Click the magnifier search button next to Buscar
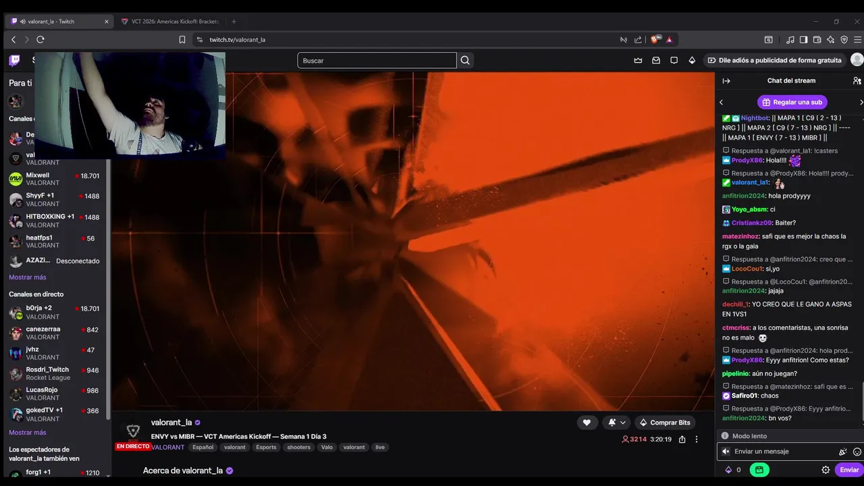 point(465,61)
